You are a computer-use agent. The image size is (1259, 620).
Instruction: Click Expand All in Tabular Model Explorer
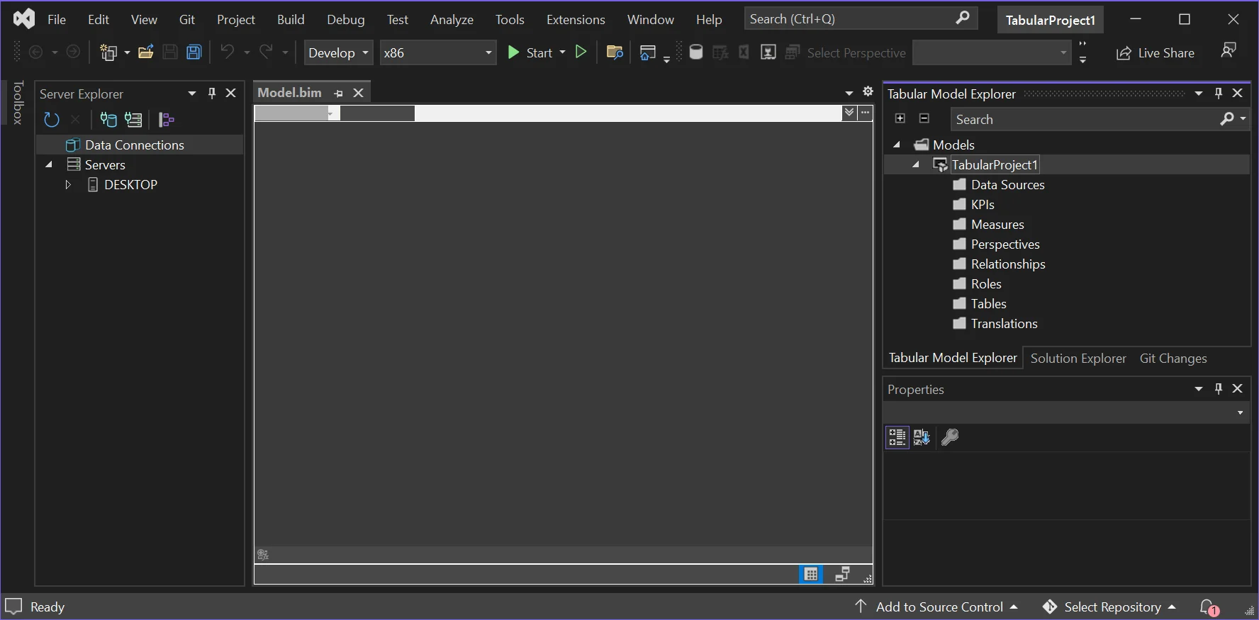(x=900, y=118)
